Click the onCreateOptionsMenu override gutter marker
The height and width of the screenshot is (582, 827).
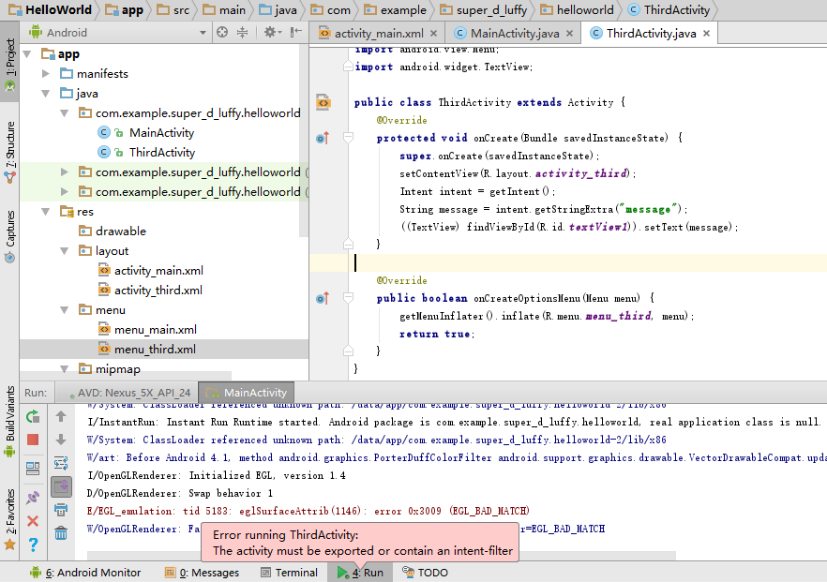(323, 298)
